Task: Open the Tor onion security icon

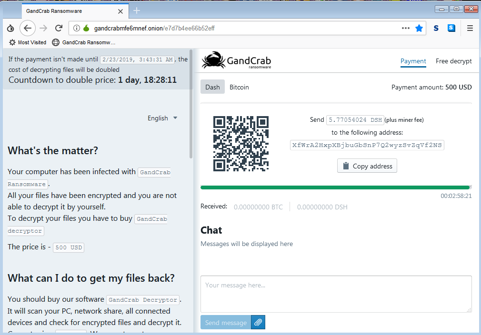Action: (x=10, y=28)
